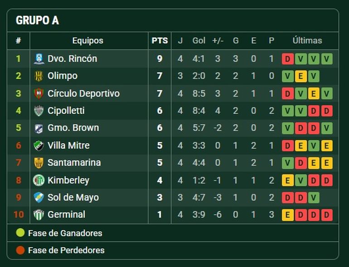Click Olimpo's yellow E result badge
This screenshot has height=267, width=349.
coord(301,76)
